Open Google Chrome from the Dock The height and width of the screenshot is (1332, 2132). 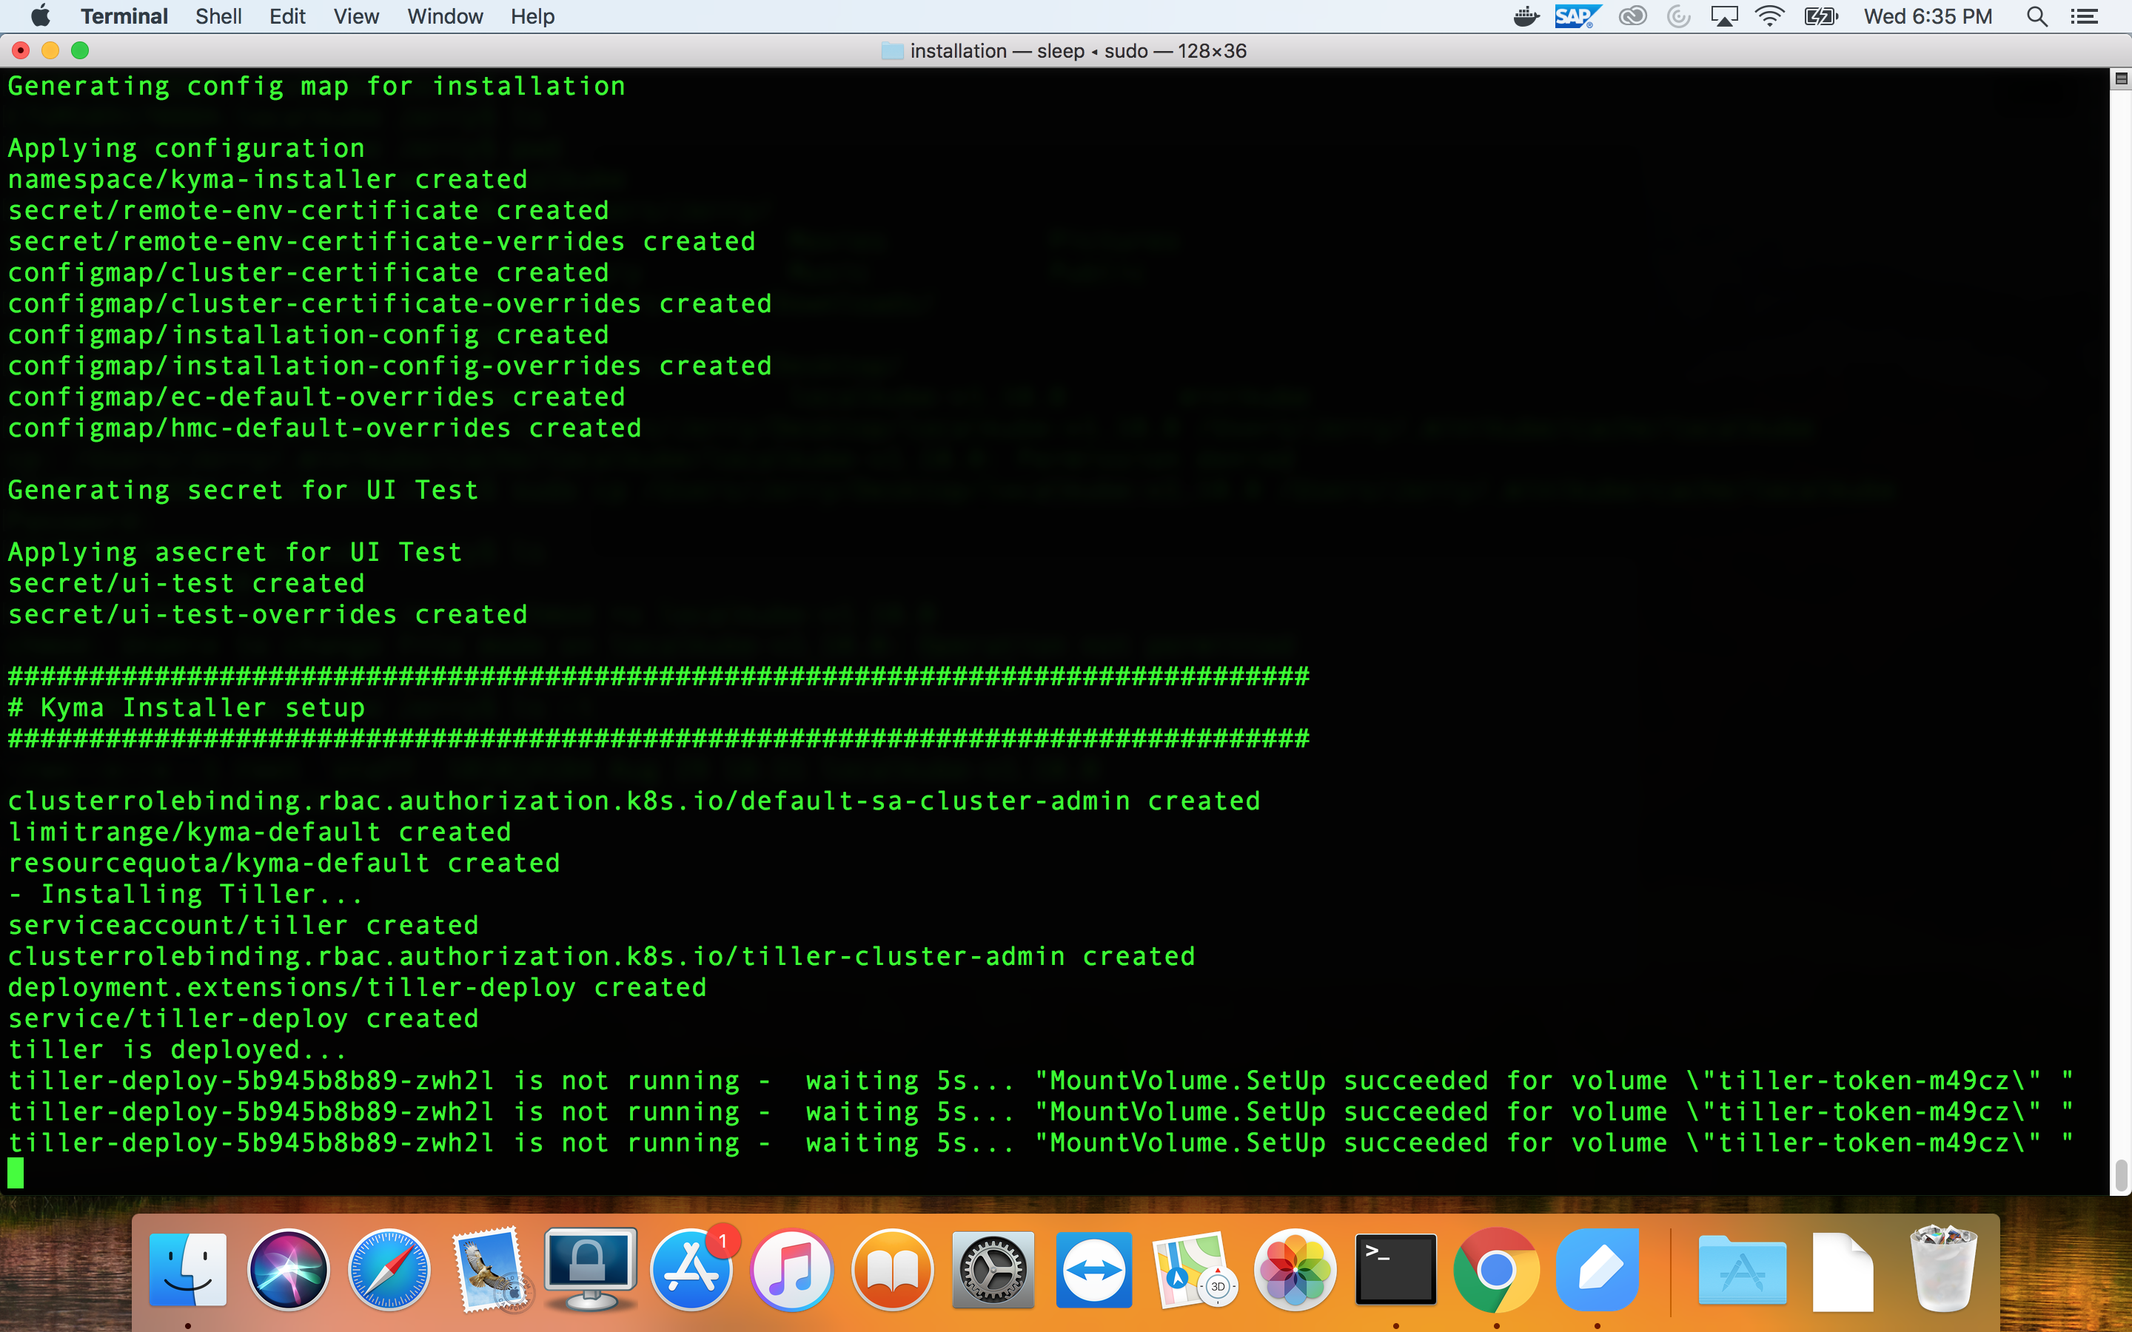tap(1496, 1271)
